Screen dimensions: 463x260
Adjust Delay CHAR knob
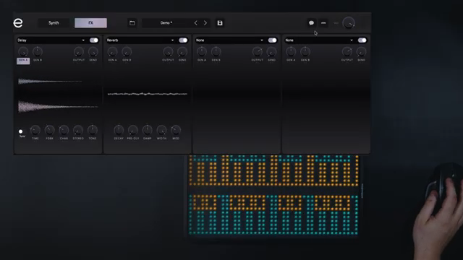[64, 130]
